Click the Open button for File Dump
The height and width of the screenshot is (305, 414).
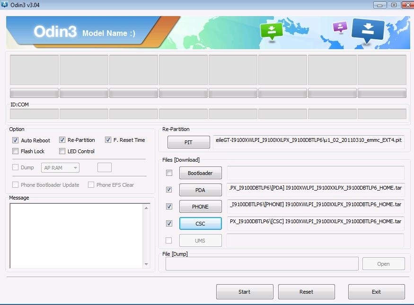[x=383, y=264]
